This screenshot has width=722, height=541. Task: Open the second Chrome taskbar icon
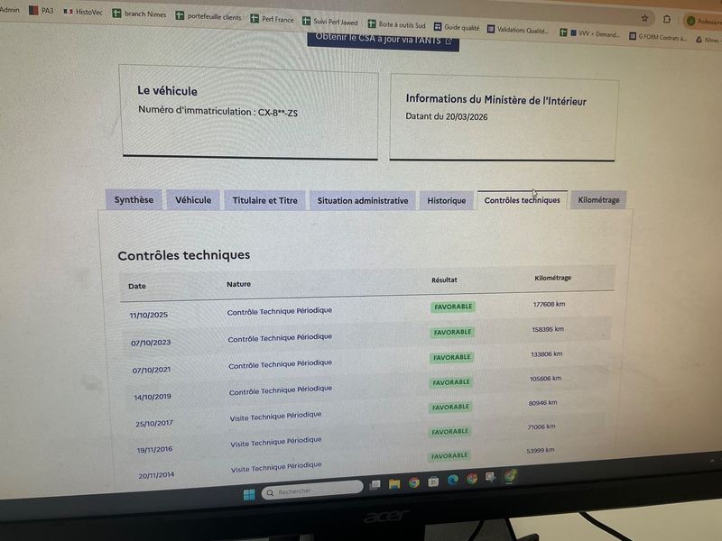click(x=471, y=479)
